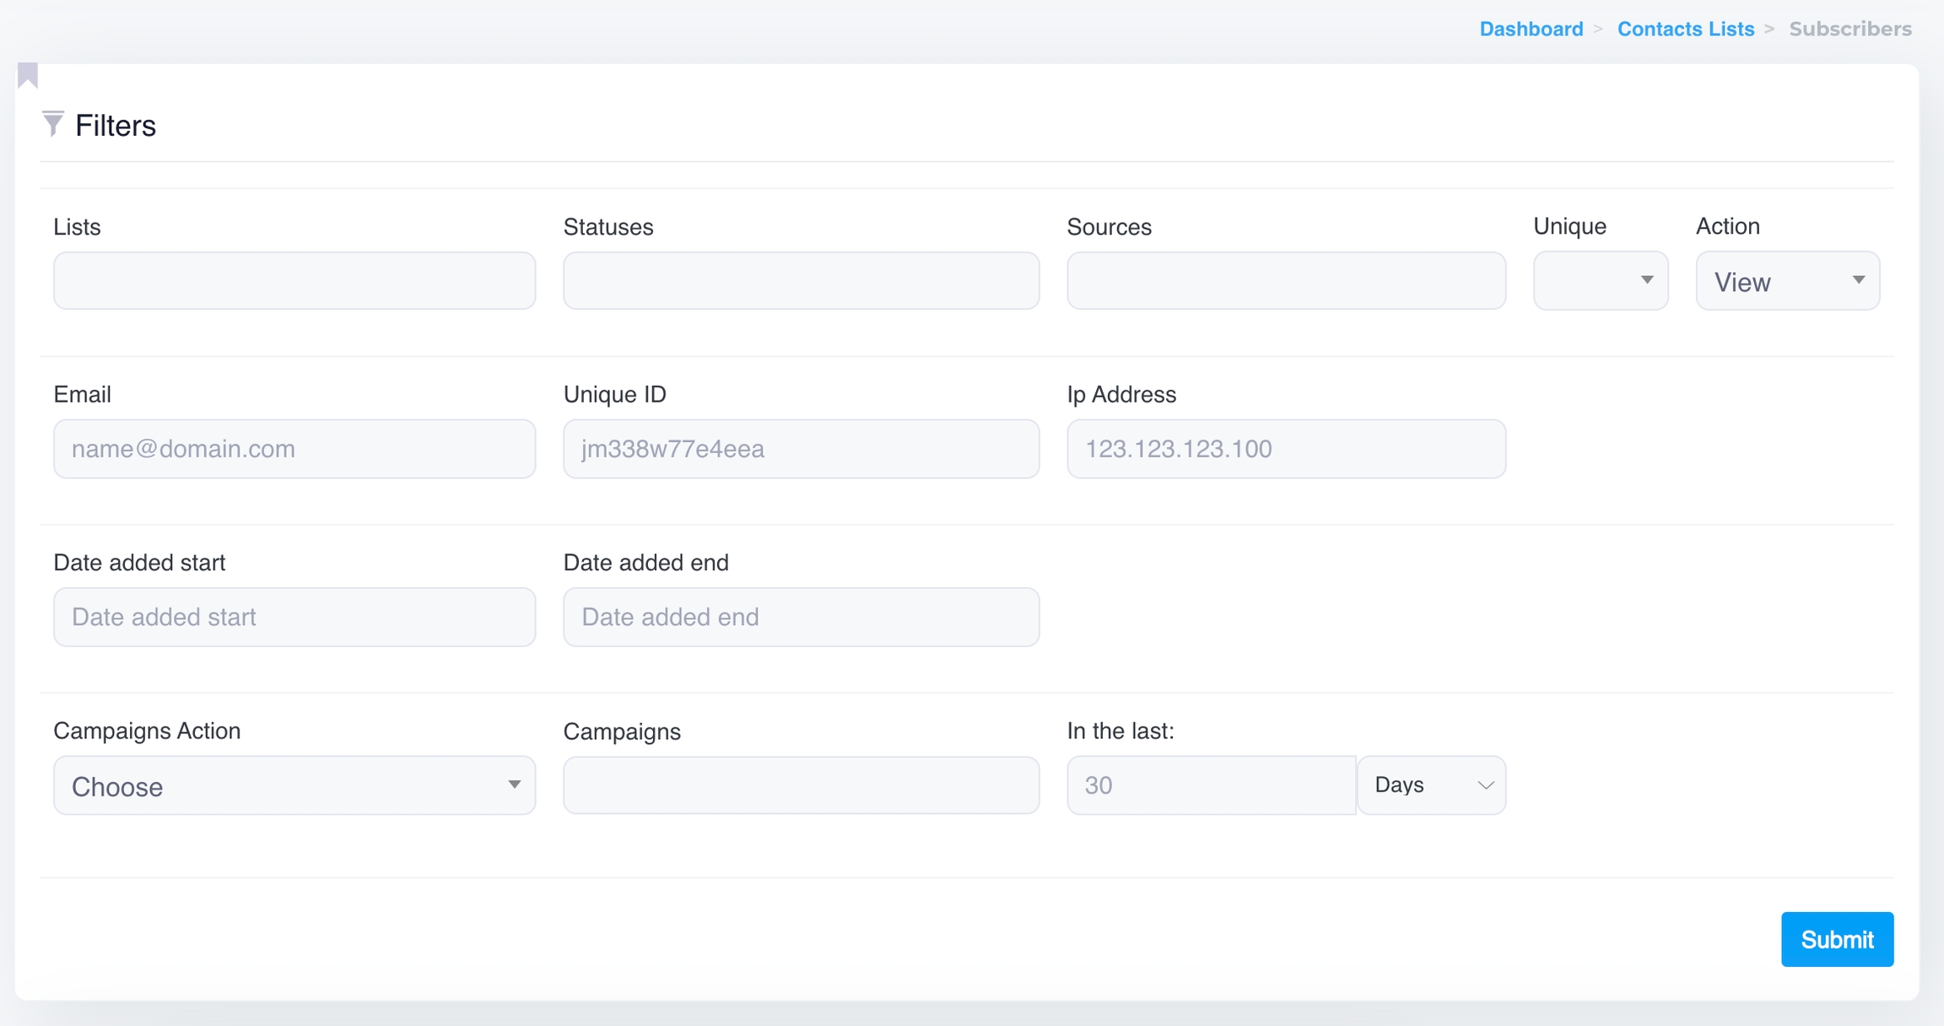Open the Days unit selector

1431,786
